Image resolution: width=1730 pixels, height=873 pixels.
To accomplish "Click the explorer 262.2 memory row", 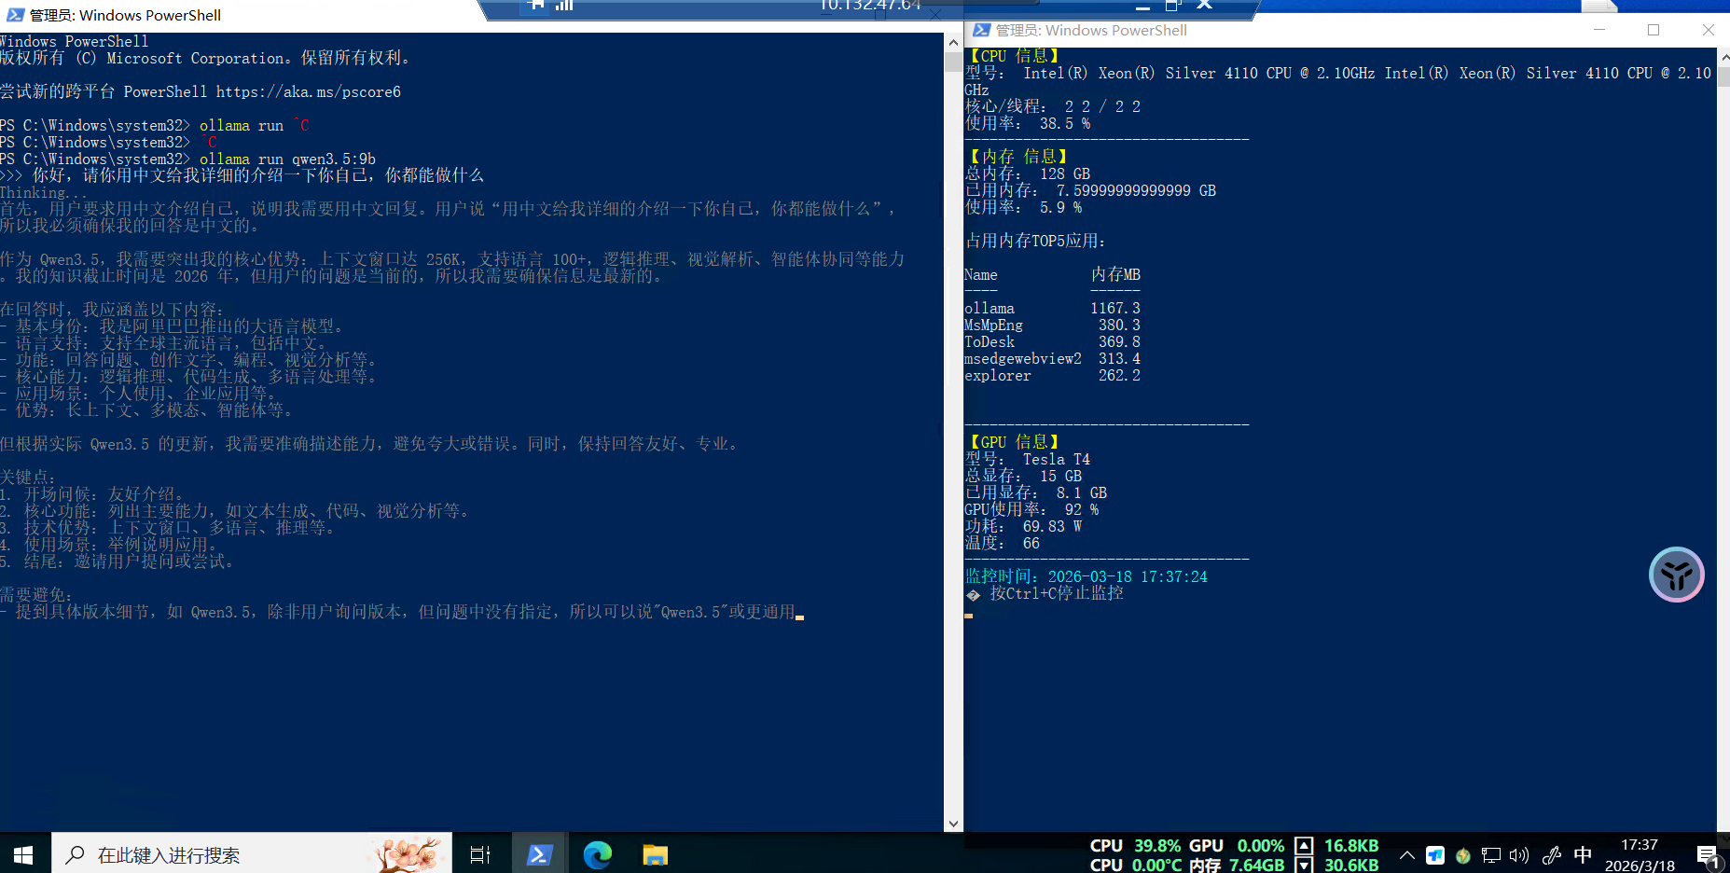I will (x=1053, y=375).
